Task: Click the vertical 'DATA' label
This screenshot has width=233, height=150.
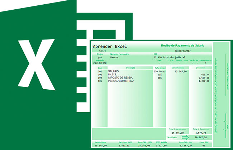Action: (228, 127)
